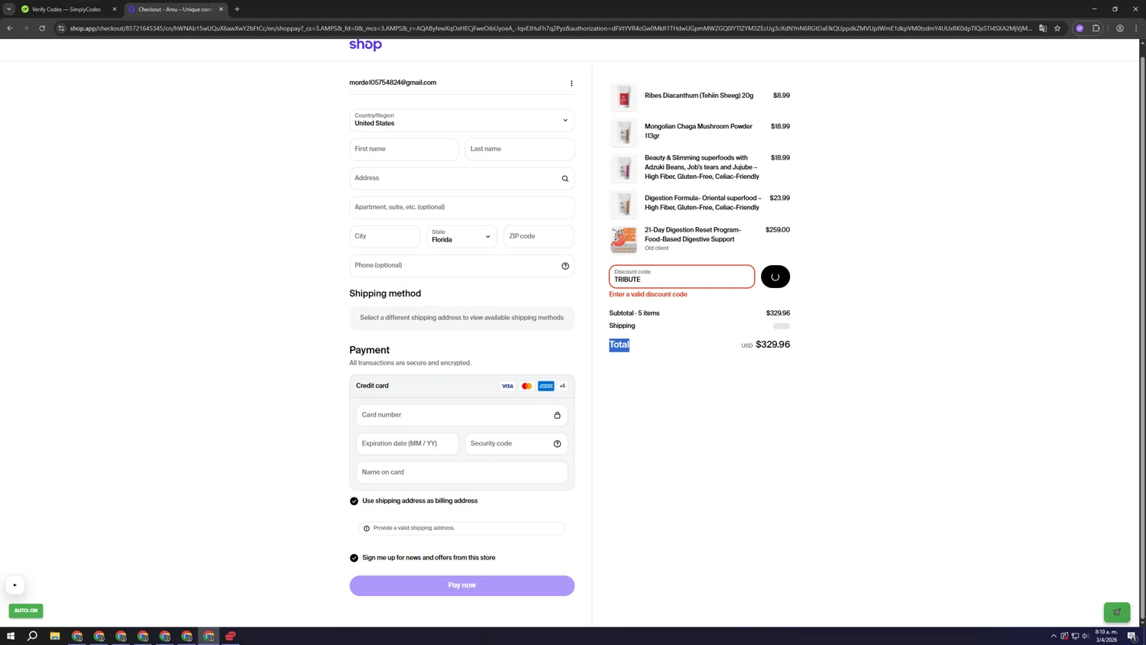Click the Pay now button
Viewport: 1146px width, 645px height.
click(461, 585)
